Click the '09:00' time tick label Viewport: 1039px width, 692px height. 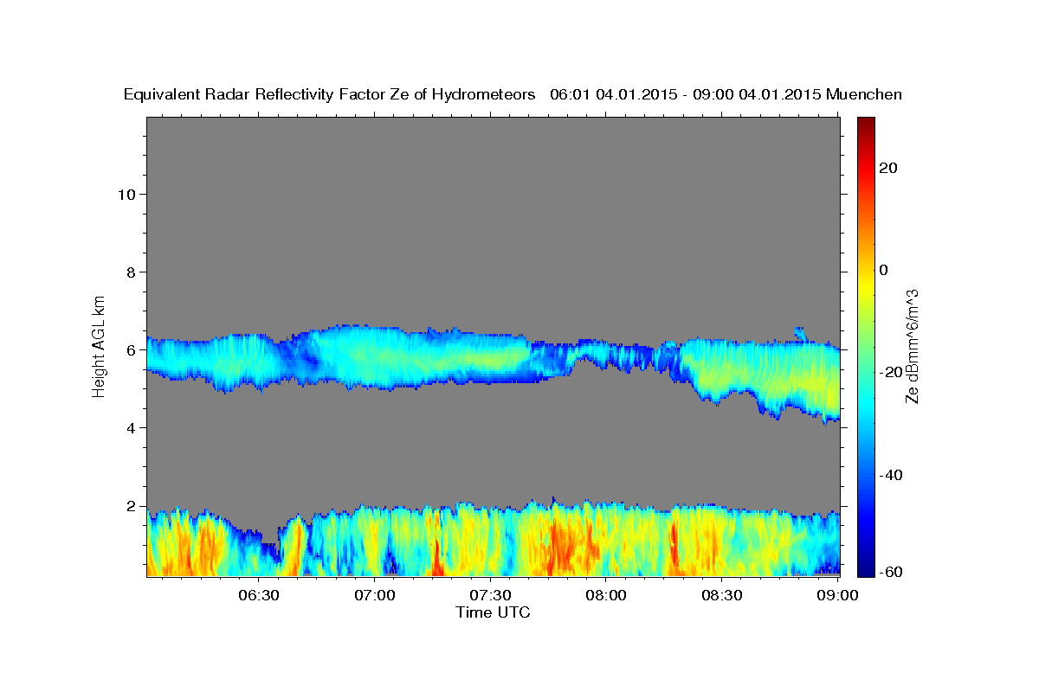pos(836,595)
